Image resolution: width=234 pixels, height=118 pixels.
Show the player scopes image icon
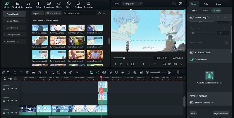coord(180,4)
